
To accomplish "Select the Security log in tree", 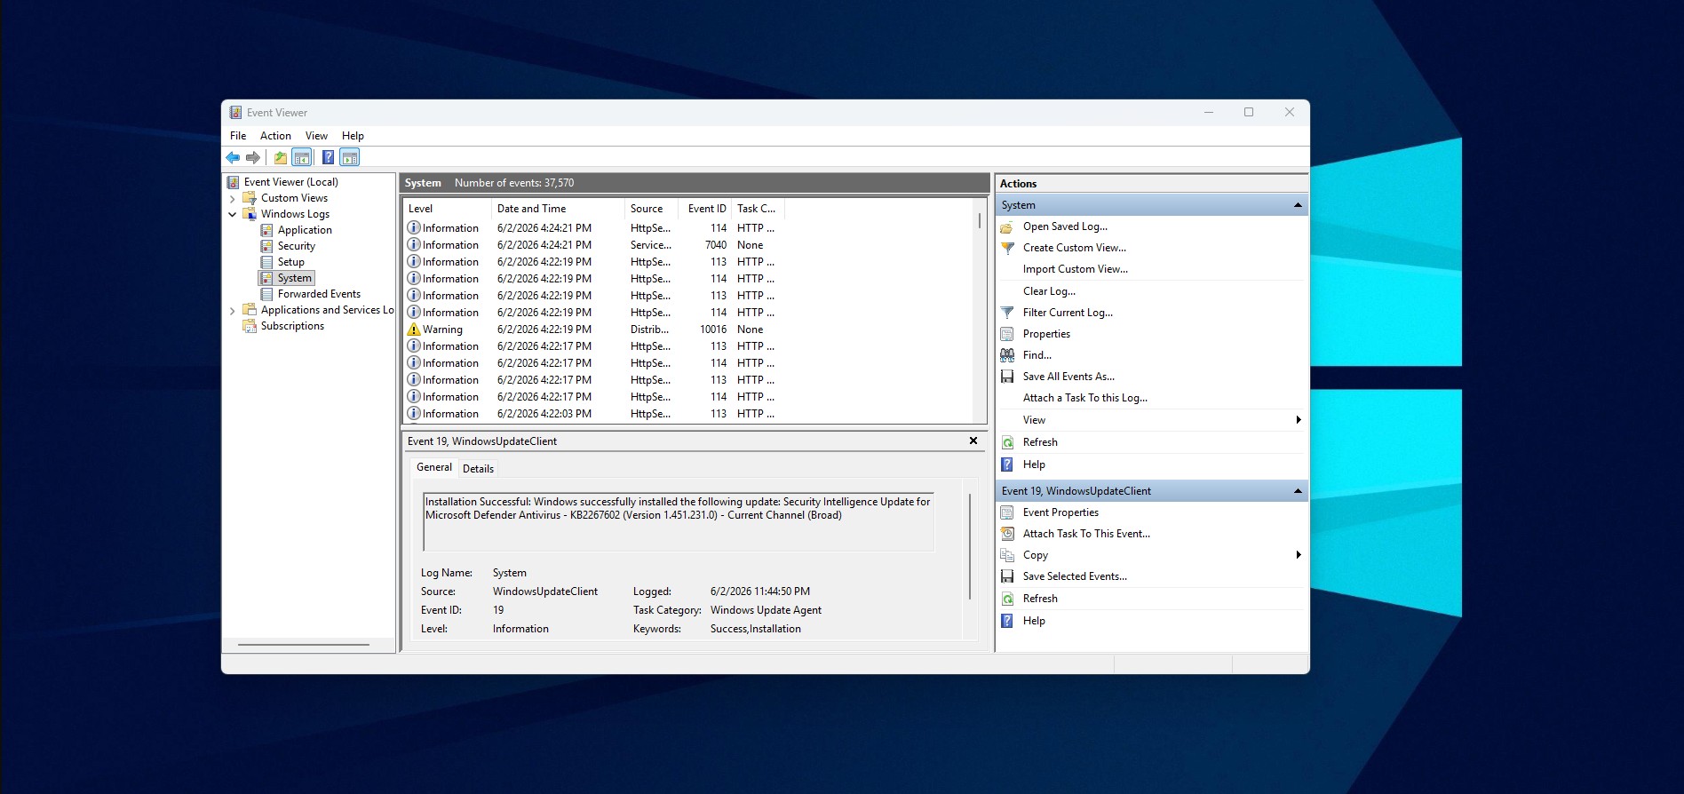I will coord(297,246).
